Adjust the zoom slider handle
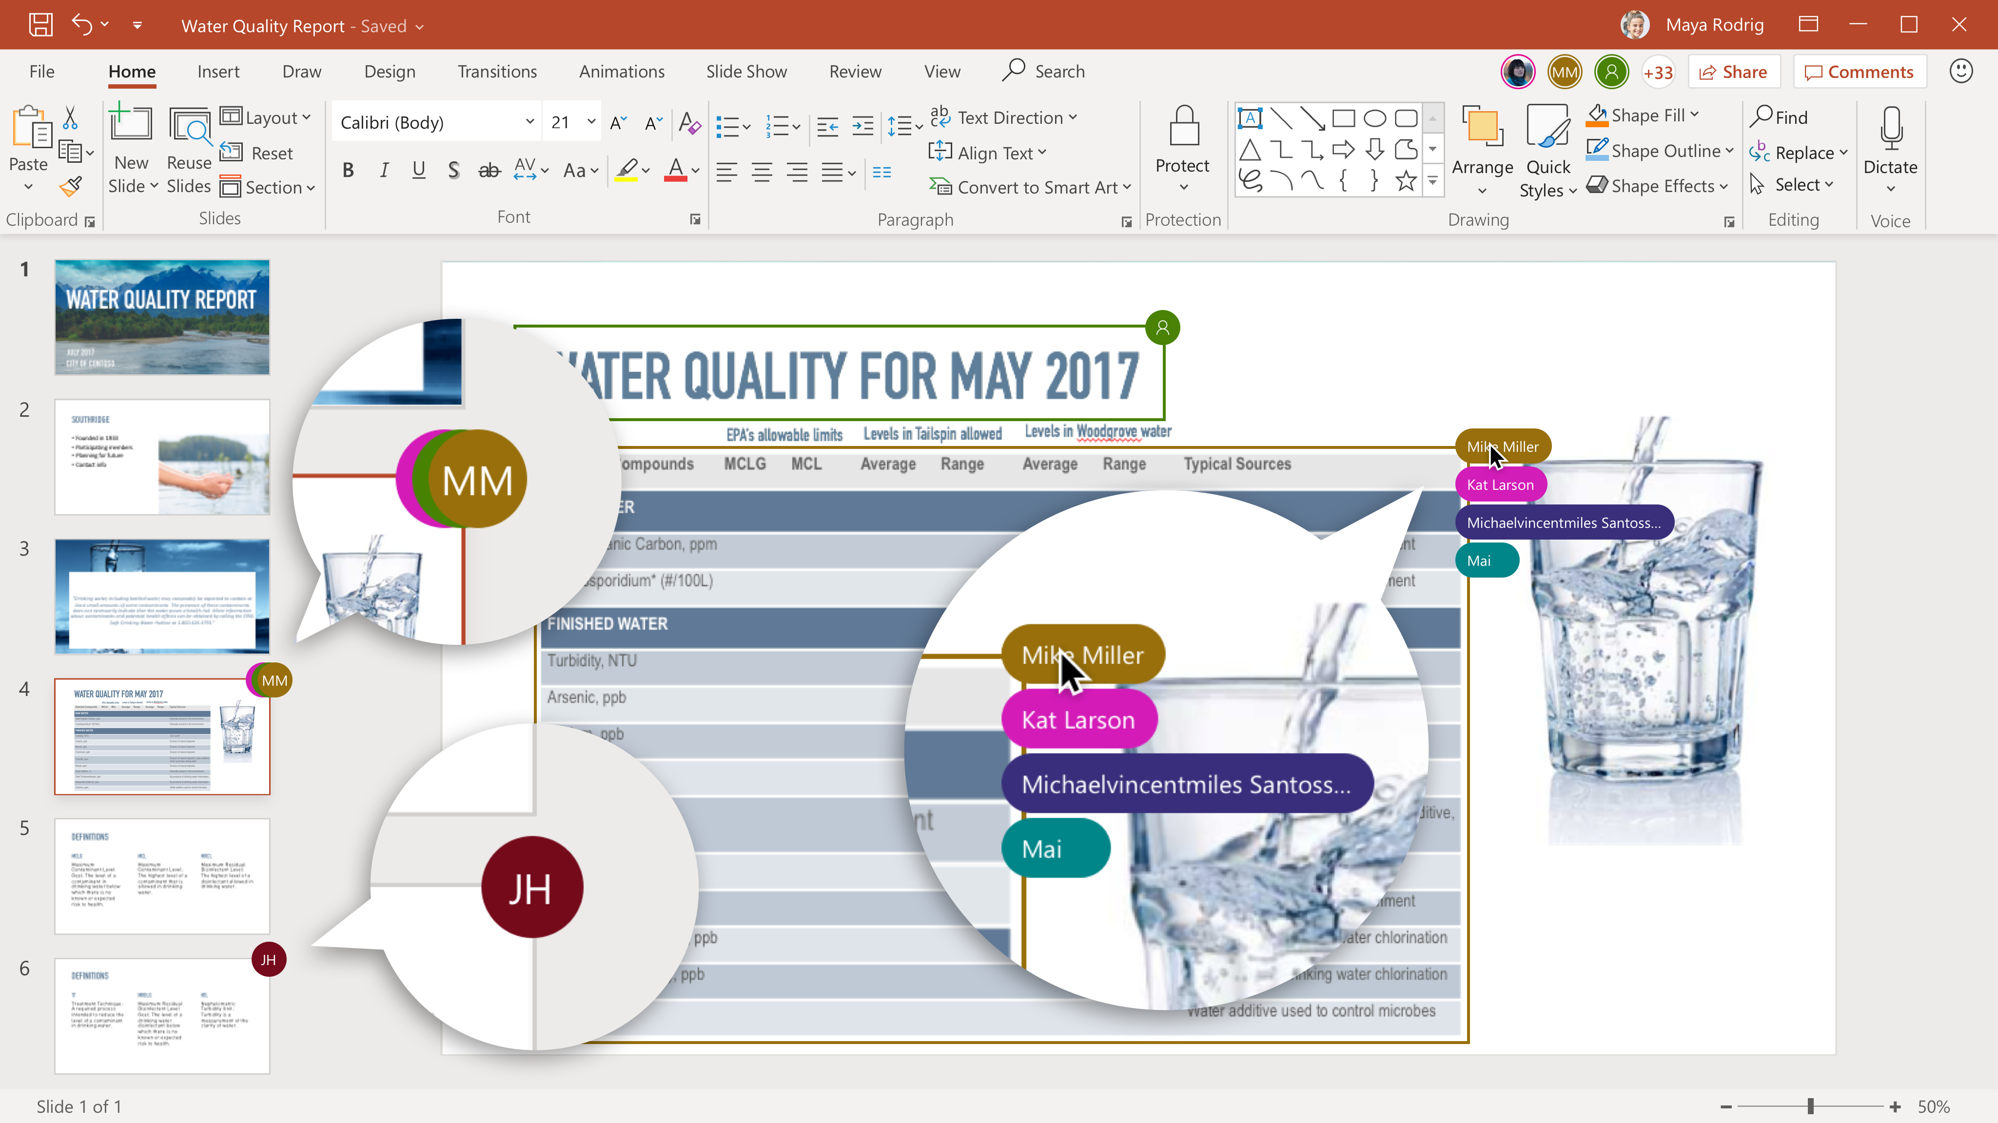 [x=1810, y=1107]
